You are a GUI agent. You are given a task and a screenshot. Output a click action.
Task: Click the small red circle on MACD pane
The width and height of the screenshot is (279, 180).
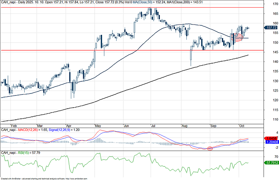coord(210,149)
